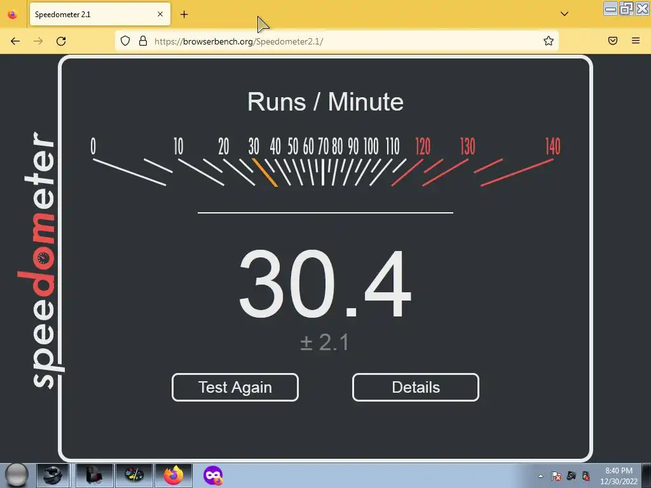Click the padlock site information icon
The height and width of the screenshot is (488, 651).
click(x=143, y=41)
